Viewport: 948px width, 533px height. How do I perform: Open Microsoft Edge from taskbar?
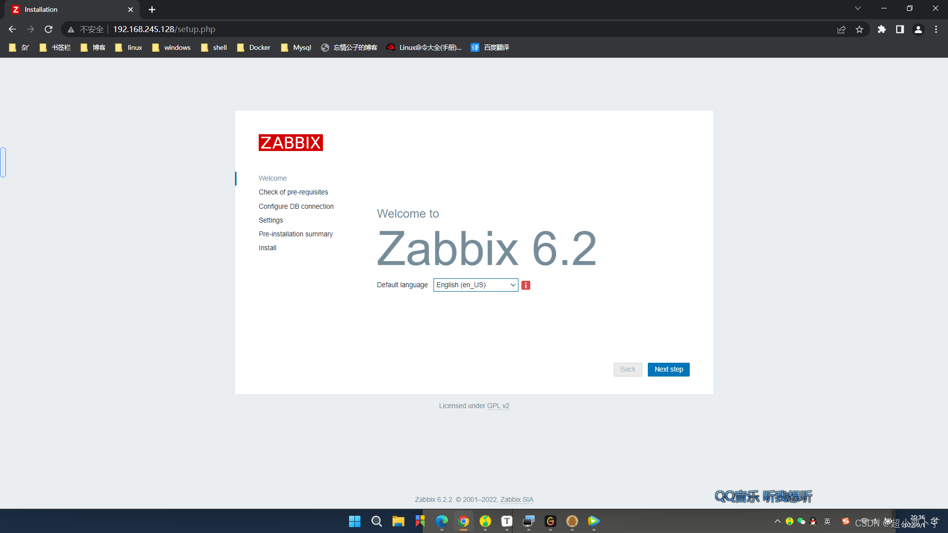point(442,521)
